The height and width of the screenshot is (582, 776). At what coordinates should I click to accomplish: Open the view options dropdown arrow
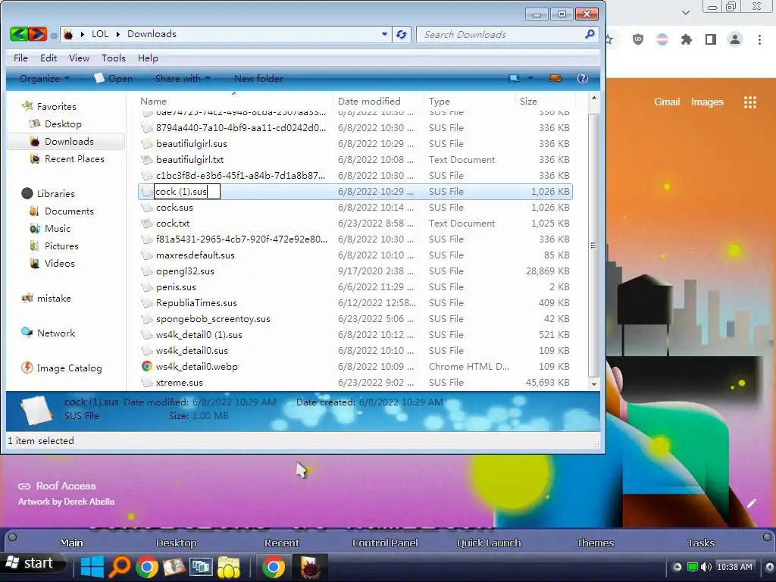530,78
